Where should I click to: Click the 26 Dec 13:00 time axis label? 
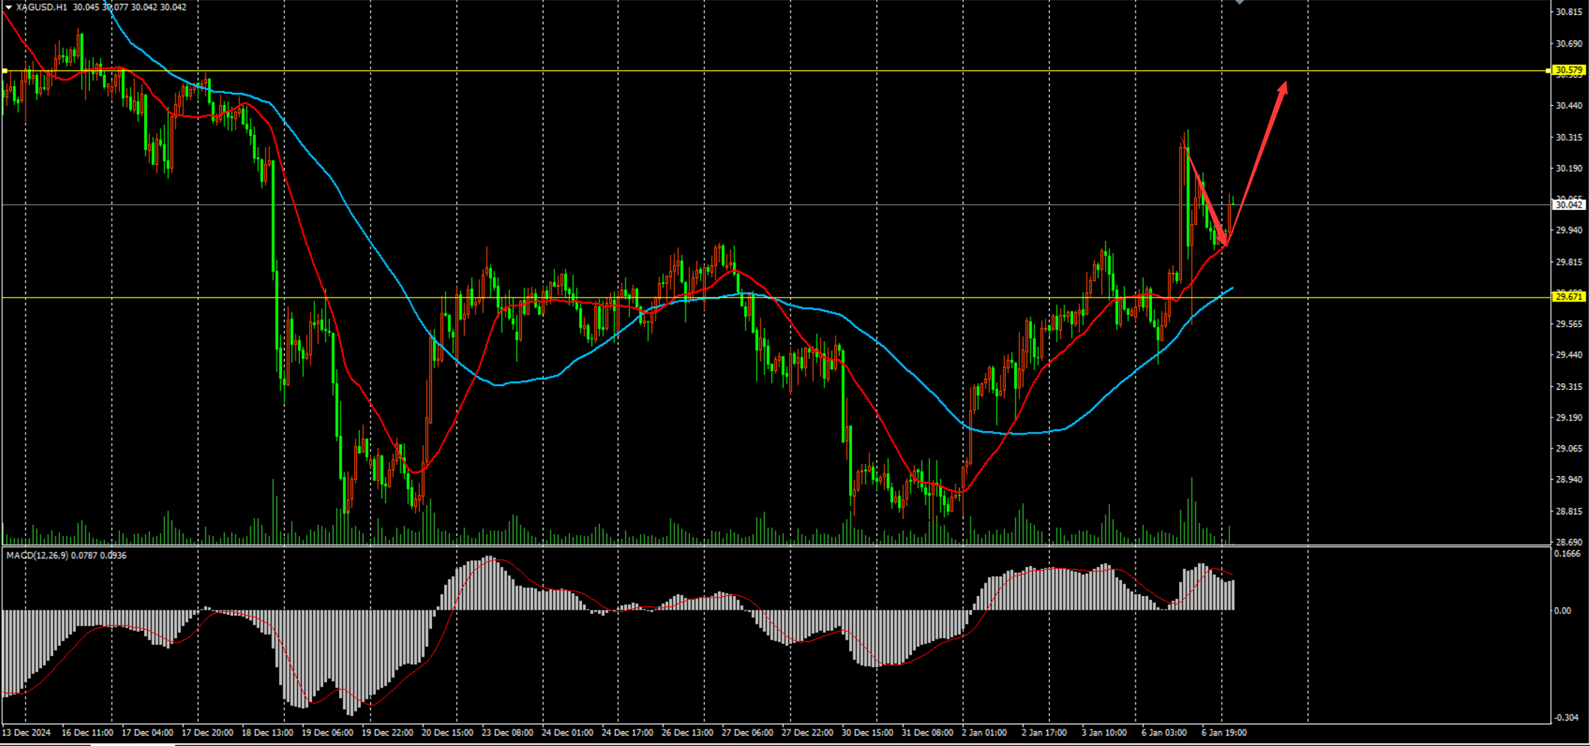687,733
